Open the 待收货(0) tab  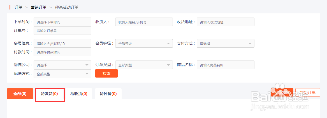[x=79, y=94]
